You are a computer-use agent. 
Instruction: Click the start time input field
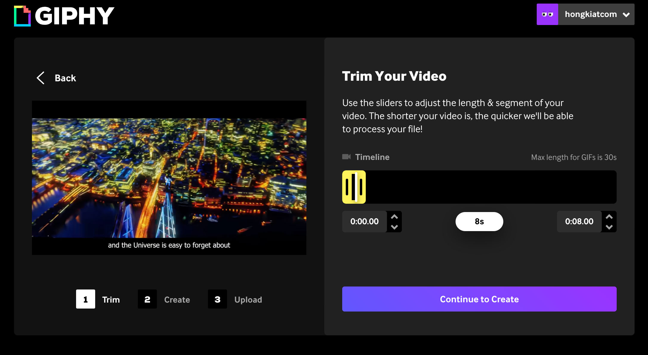point(365,221)
